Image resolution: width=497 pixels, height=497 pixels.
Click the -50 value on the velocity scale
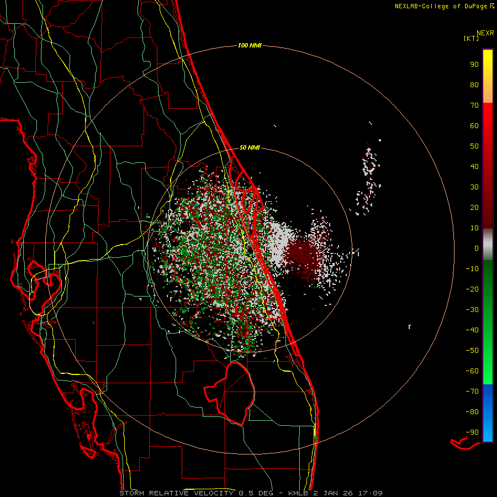[472, 351]
